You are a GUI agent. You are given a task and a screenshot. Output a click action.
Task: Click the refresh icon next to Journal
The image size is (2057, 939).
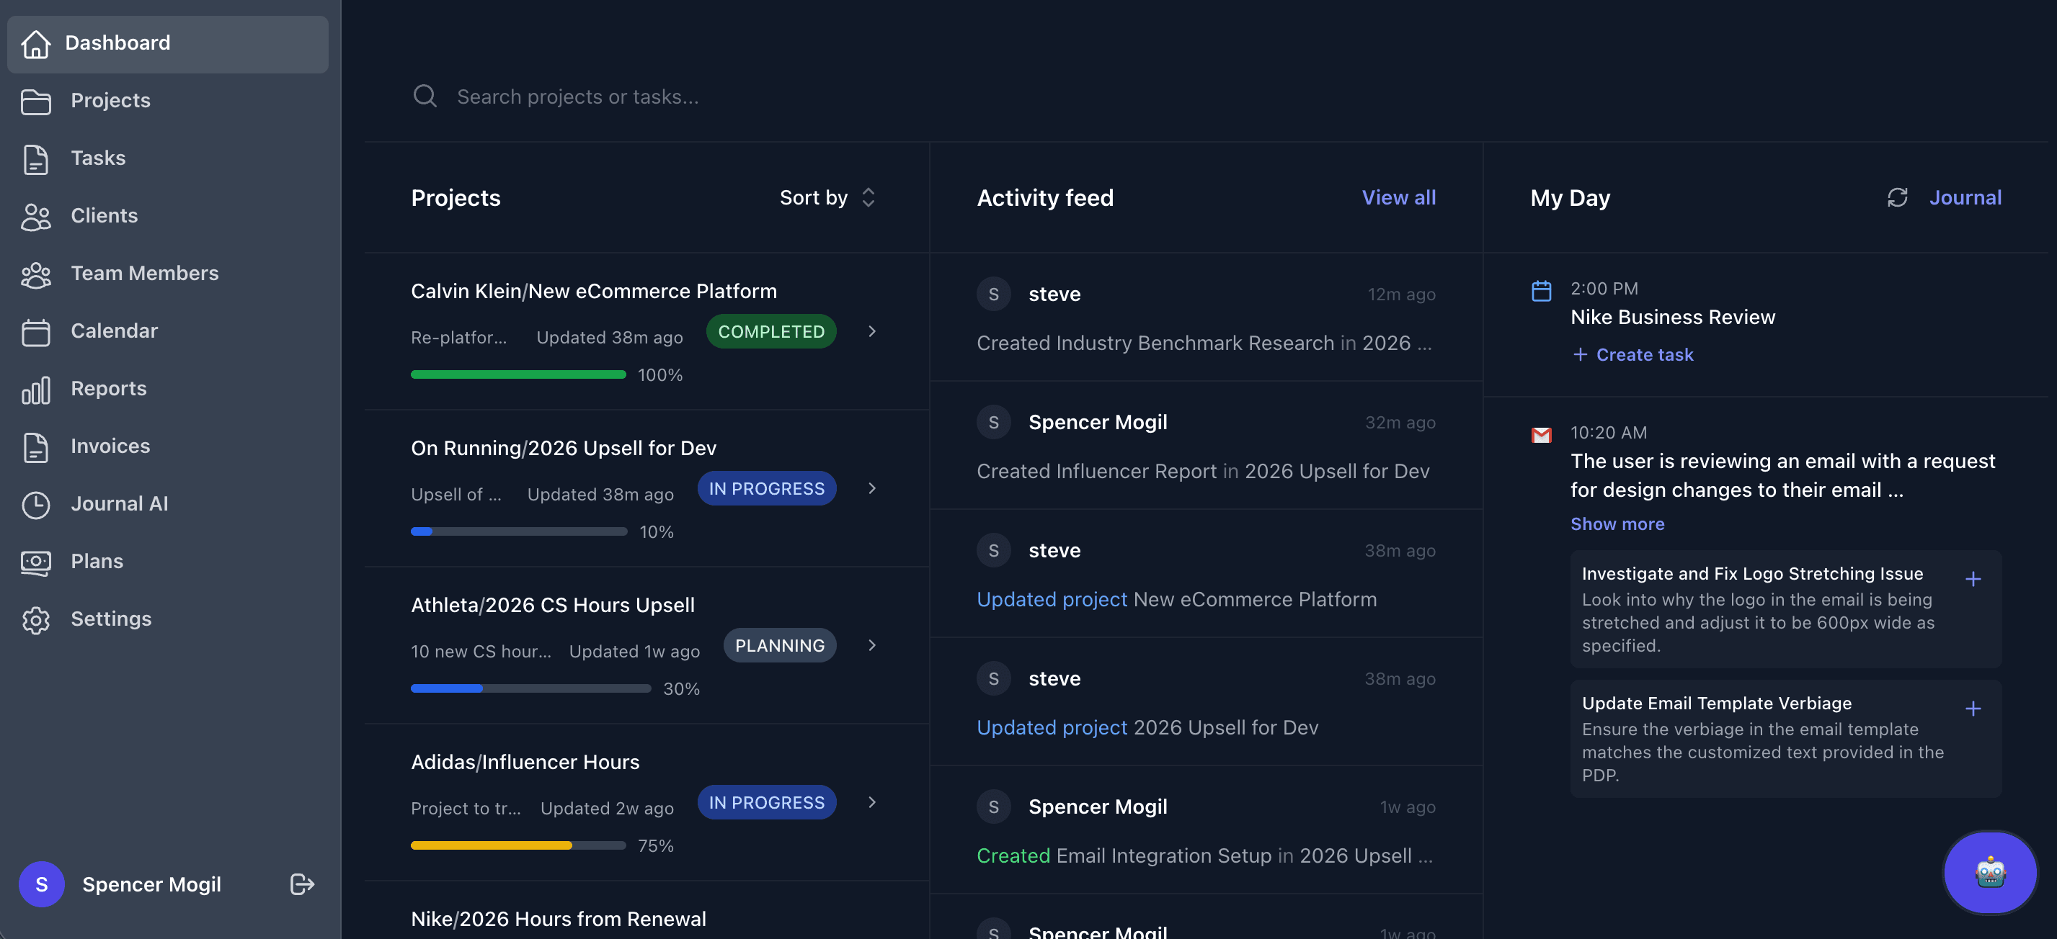[x=1899, y=197]
